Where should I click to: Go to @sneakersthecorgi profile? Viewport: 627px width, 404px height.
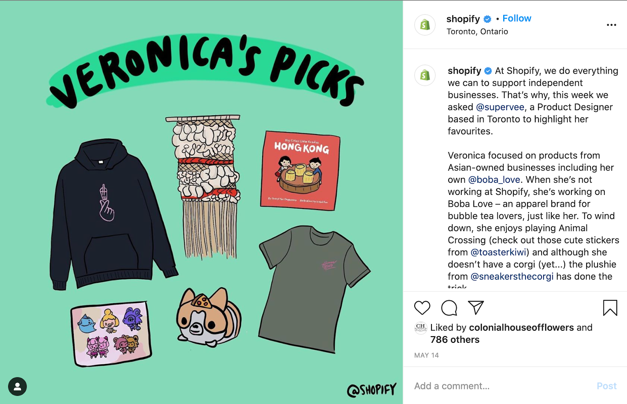click(x=512, y=277)
